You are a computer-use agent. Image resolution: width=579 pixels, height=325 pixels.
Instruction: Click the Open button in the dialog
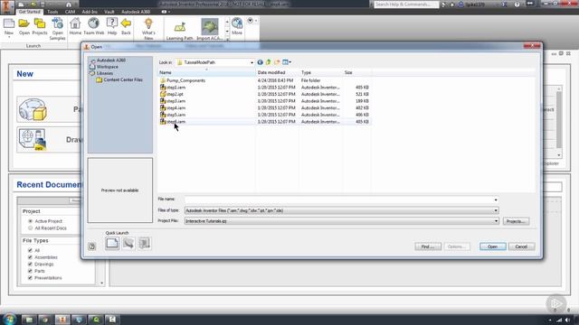[492, 246]
